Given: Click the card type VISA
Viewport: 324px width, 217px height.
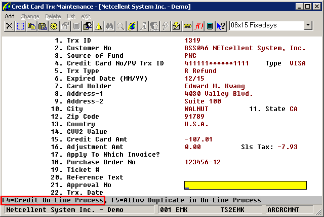Looking at the screenshot, I should (x=298, y=63).
